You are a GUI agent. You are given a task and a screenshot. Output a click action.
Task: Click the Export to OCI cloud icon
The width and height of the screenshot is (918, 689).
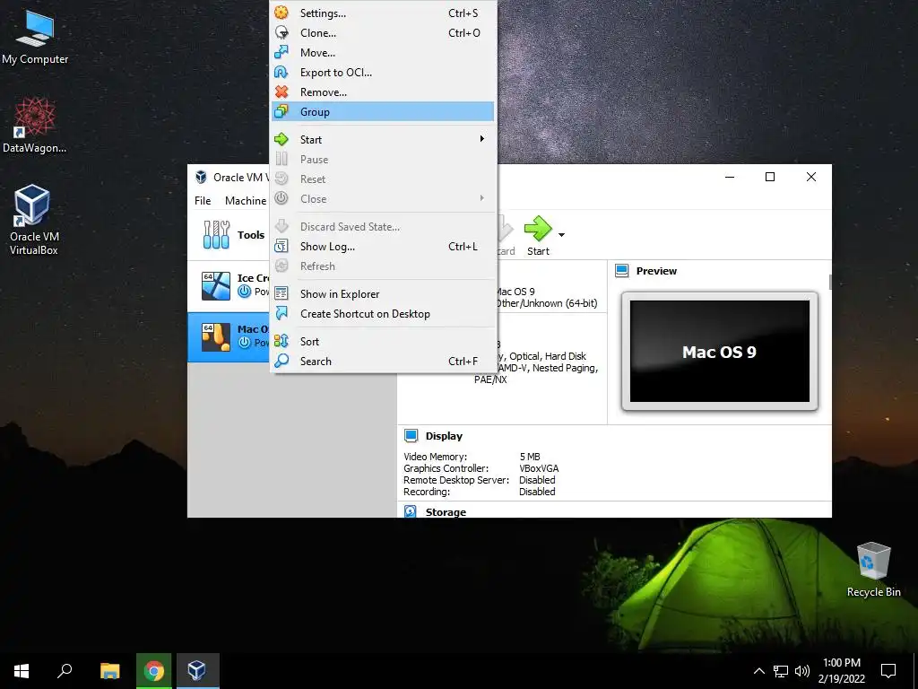pos(281,72)
